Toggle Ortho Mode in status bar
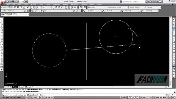The width and height of the screenshot is (176, 99). [32, 98]
